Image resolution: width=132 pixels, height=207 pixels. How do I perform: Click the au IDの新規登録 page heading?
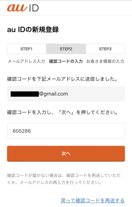[33, 30]
